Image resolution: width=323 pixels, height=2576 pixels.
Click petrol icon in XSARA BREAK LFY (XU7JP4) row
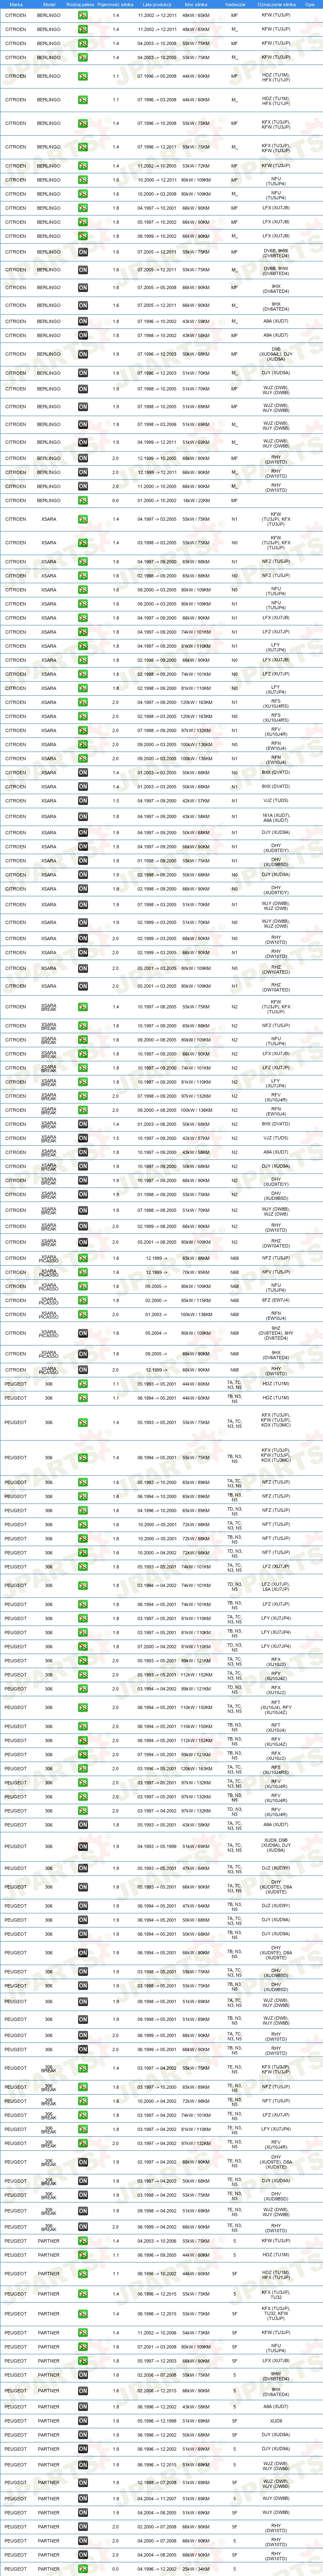pos(83,1082)
